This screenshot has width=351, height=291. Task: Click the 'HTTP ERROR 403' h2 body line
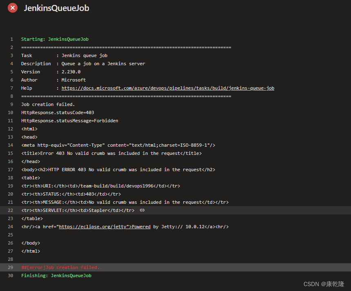[x=118, y=170]
